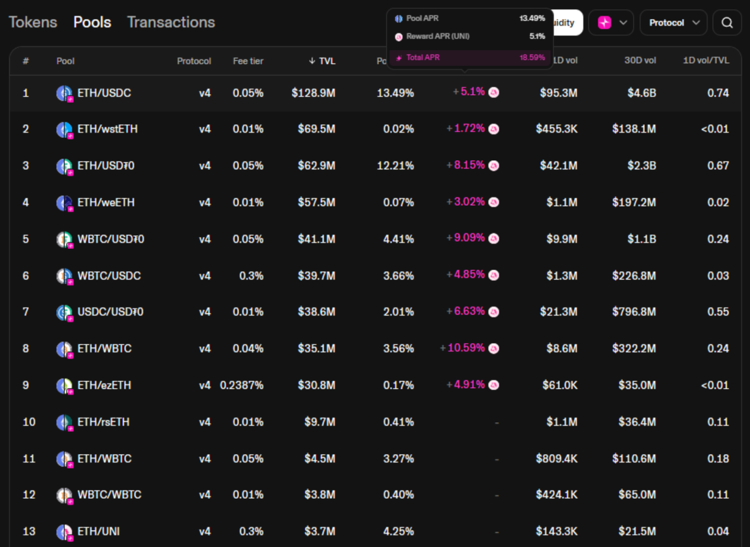
Task: Open the ETH/USD₮0 pool name
Action: click(106, 166)
